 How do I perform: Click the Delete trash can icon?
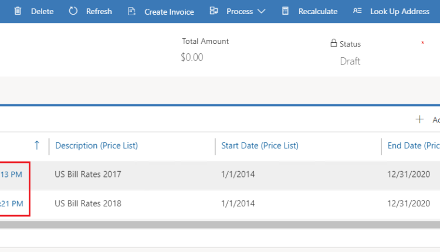click(x=18, y=11)
